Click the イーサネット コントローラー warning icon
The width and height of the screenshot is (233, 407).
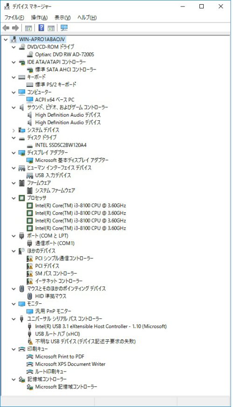coord(30,281)
